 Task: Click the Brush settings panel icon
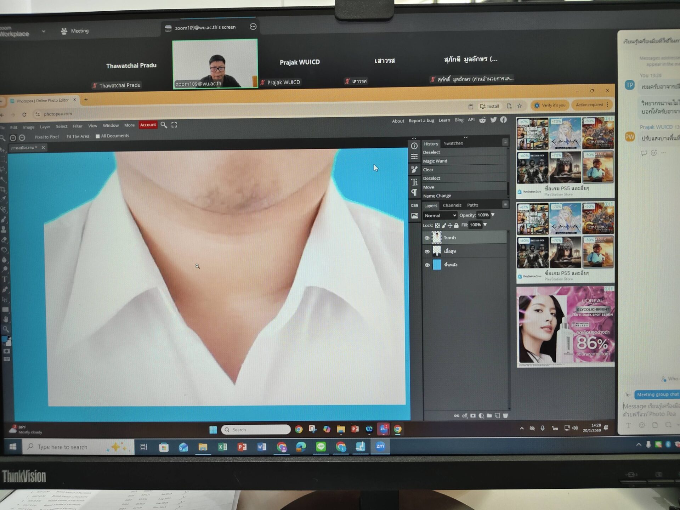[414, 170]
